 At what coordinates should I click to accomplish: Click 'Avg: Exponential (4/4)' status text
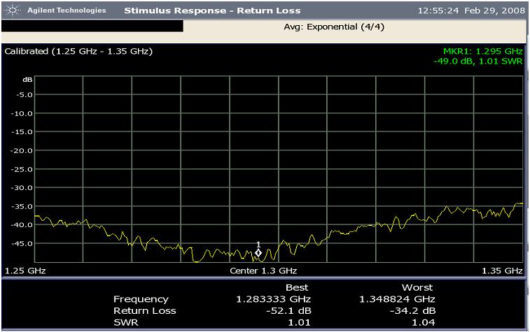(334, 27)
